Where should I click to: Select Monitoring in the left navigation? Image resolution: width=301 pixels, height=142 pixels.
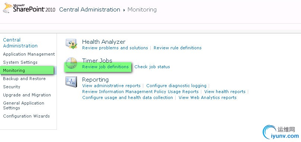[x=14, y=70]
